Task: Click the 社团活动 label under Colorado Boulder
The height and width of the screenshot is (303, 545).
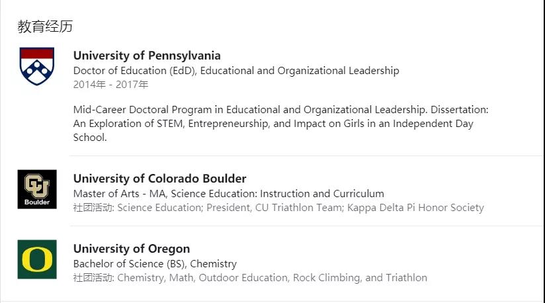Action: pos(93,208)
